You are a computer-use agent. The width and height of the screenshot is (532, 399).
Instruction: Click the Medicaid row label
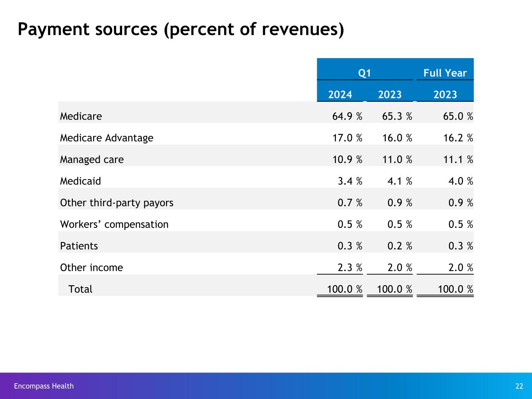coord(81,181)
